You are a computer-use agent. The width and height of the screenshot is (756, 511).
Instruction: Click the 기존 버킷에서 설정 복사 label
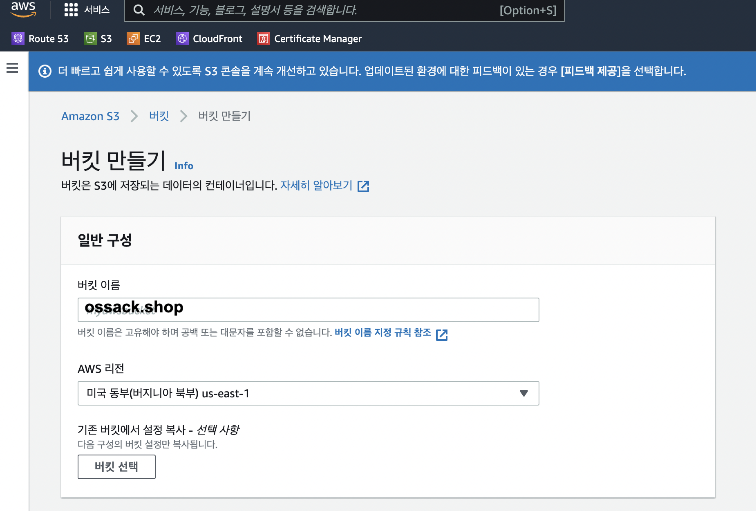coord(158,430)
